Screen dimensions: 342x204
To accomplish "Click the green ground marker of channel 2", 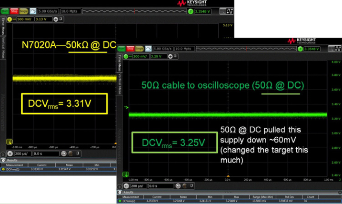I will click(126, 174).
